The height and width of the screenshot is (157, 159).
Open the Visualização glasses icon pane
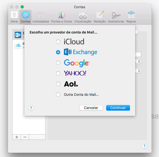(83, 17)
